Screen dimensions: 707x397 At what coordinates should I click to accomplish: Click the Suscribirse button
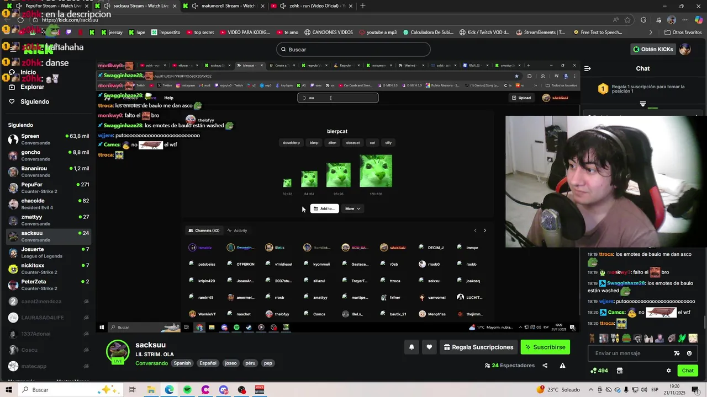click(545, 347)
